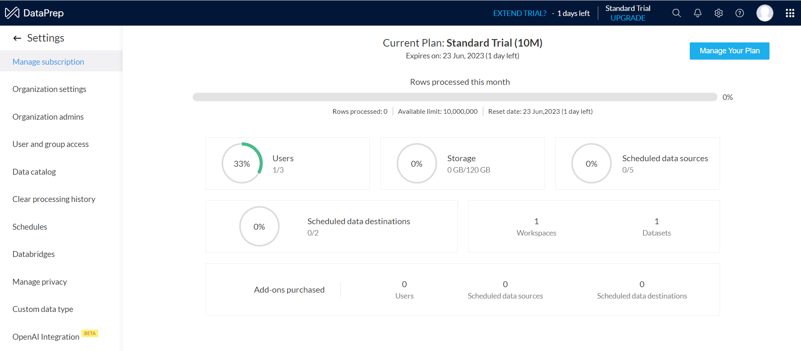Image resolution: width=801 pixels, height=351 pixels.
Task: Click the Expires on: 23 Jun, 2023 text
Action: point(463,56)
